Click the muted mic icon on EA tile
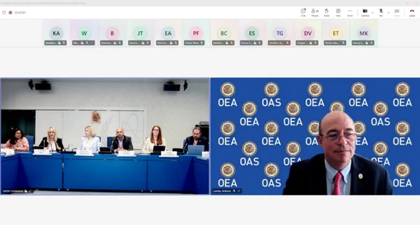The height and width of the screenshot is (225, 420). click(176, 43)
